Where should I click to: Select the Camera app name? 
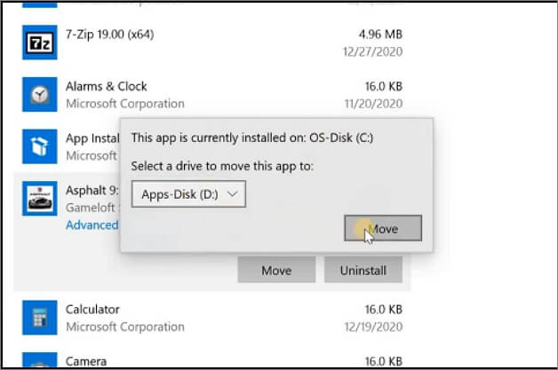tap(87, 361)
